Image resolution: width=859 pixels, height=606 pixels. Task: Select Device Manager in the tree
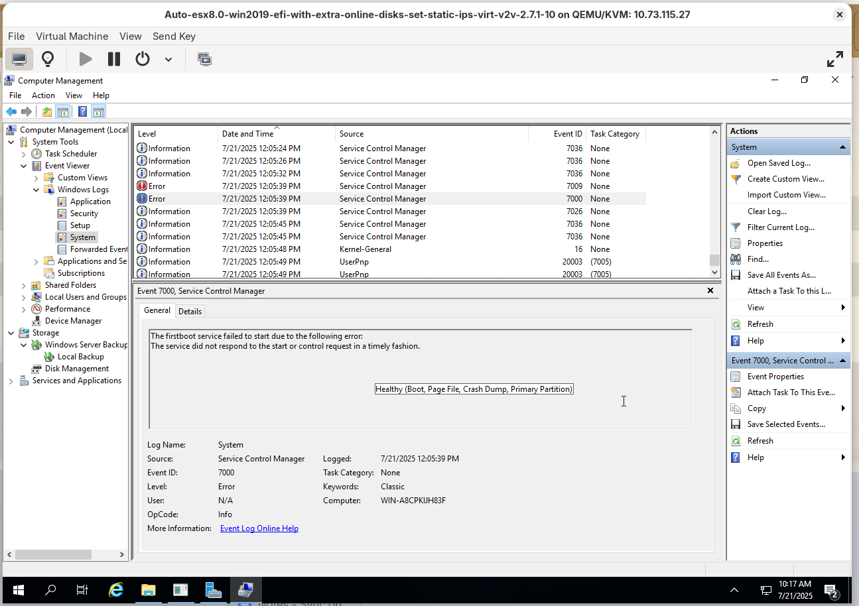pyautogui.click(x=73, y=321)
